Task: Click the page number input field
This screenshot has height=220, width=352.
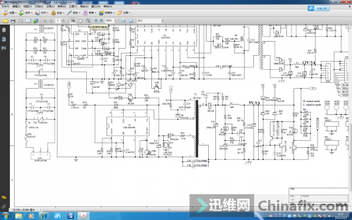Action: (58, 21)
